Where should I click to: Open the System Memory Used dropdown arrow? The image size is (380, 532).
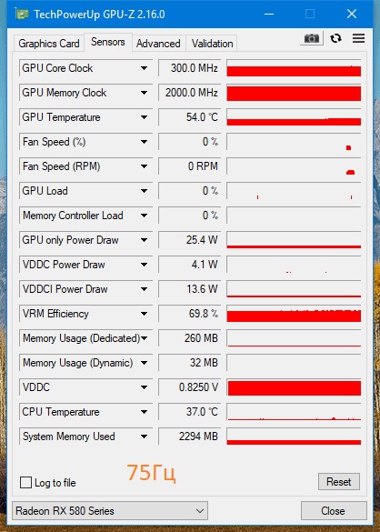coord(145,437)
